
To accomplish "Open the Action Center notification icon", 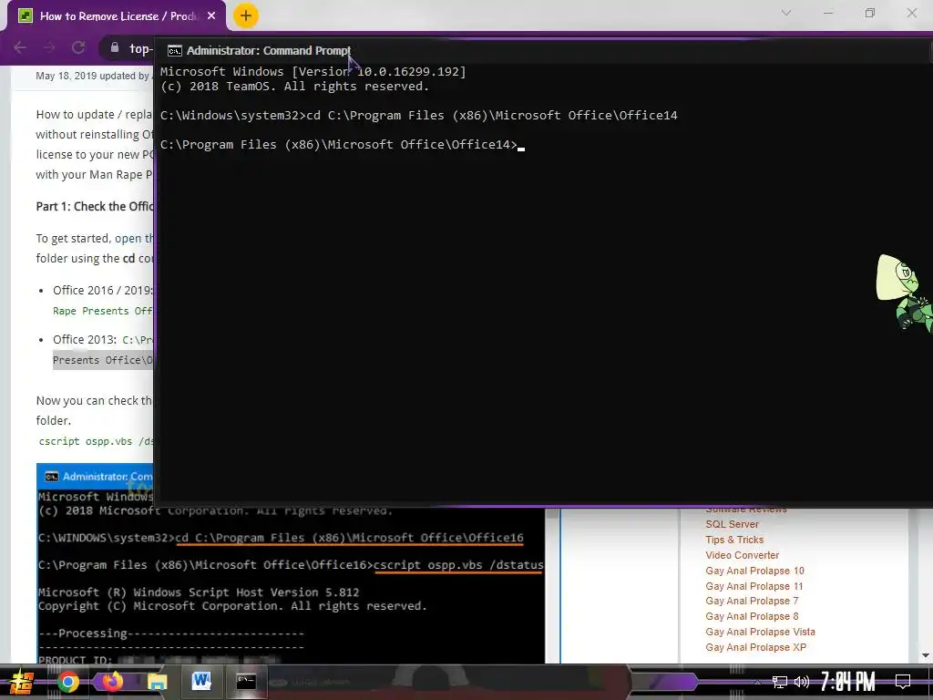I will [x=903, y=682].
